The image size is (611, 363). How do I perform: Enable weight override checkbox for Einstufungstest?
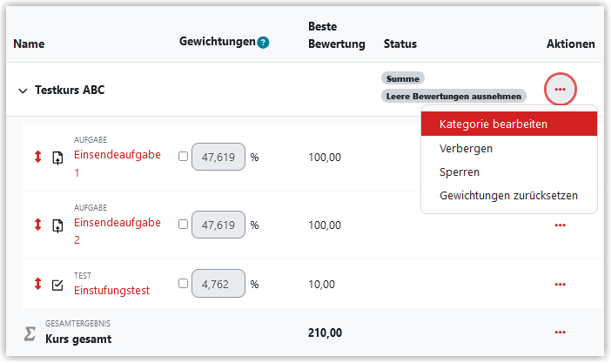183,284
